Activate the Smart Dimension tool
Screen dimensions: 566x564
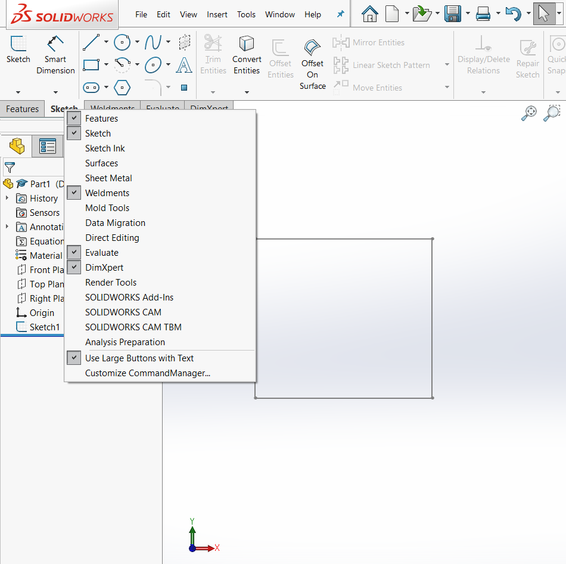(55, 55)
